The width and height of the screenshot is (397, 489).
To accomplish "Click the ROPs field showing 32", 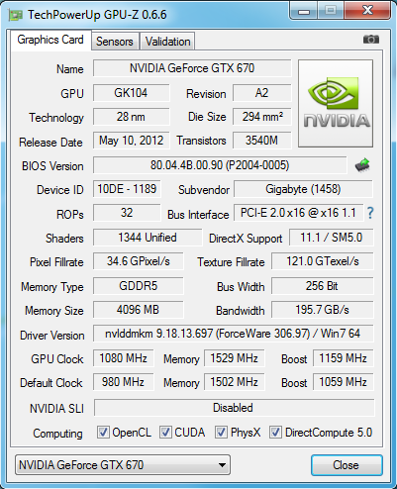I will [127, 213].
